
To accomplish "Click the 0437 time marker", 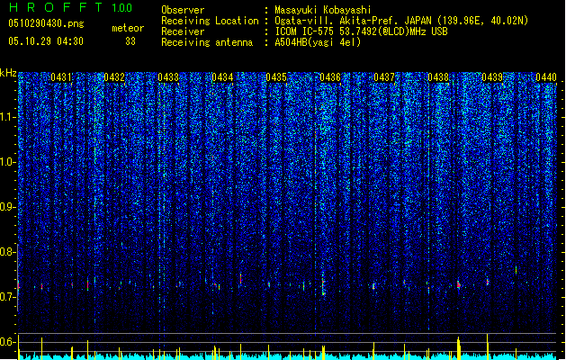I will [x=384, y=77].
